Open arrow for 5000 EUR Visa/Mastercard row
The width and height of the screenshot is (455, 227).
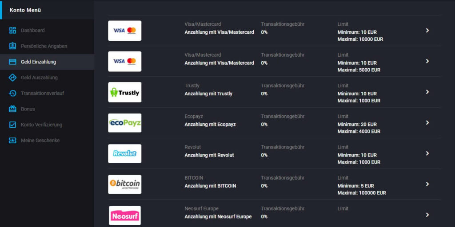(427, 61)
